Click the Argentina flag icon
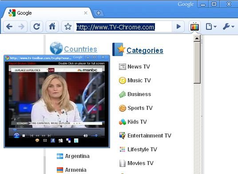 tap(60, 156)
